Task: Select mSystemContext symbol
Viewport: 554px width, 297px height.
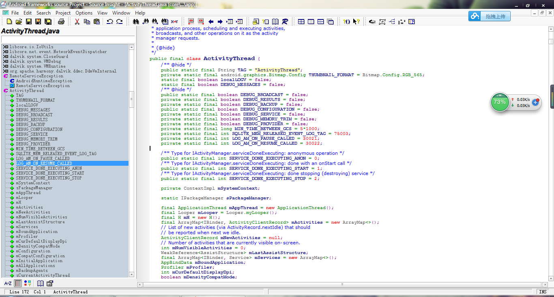Action: click(x=33, y=183)
